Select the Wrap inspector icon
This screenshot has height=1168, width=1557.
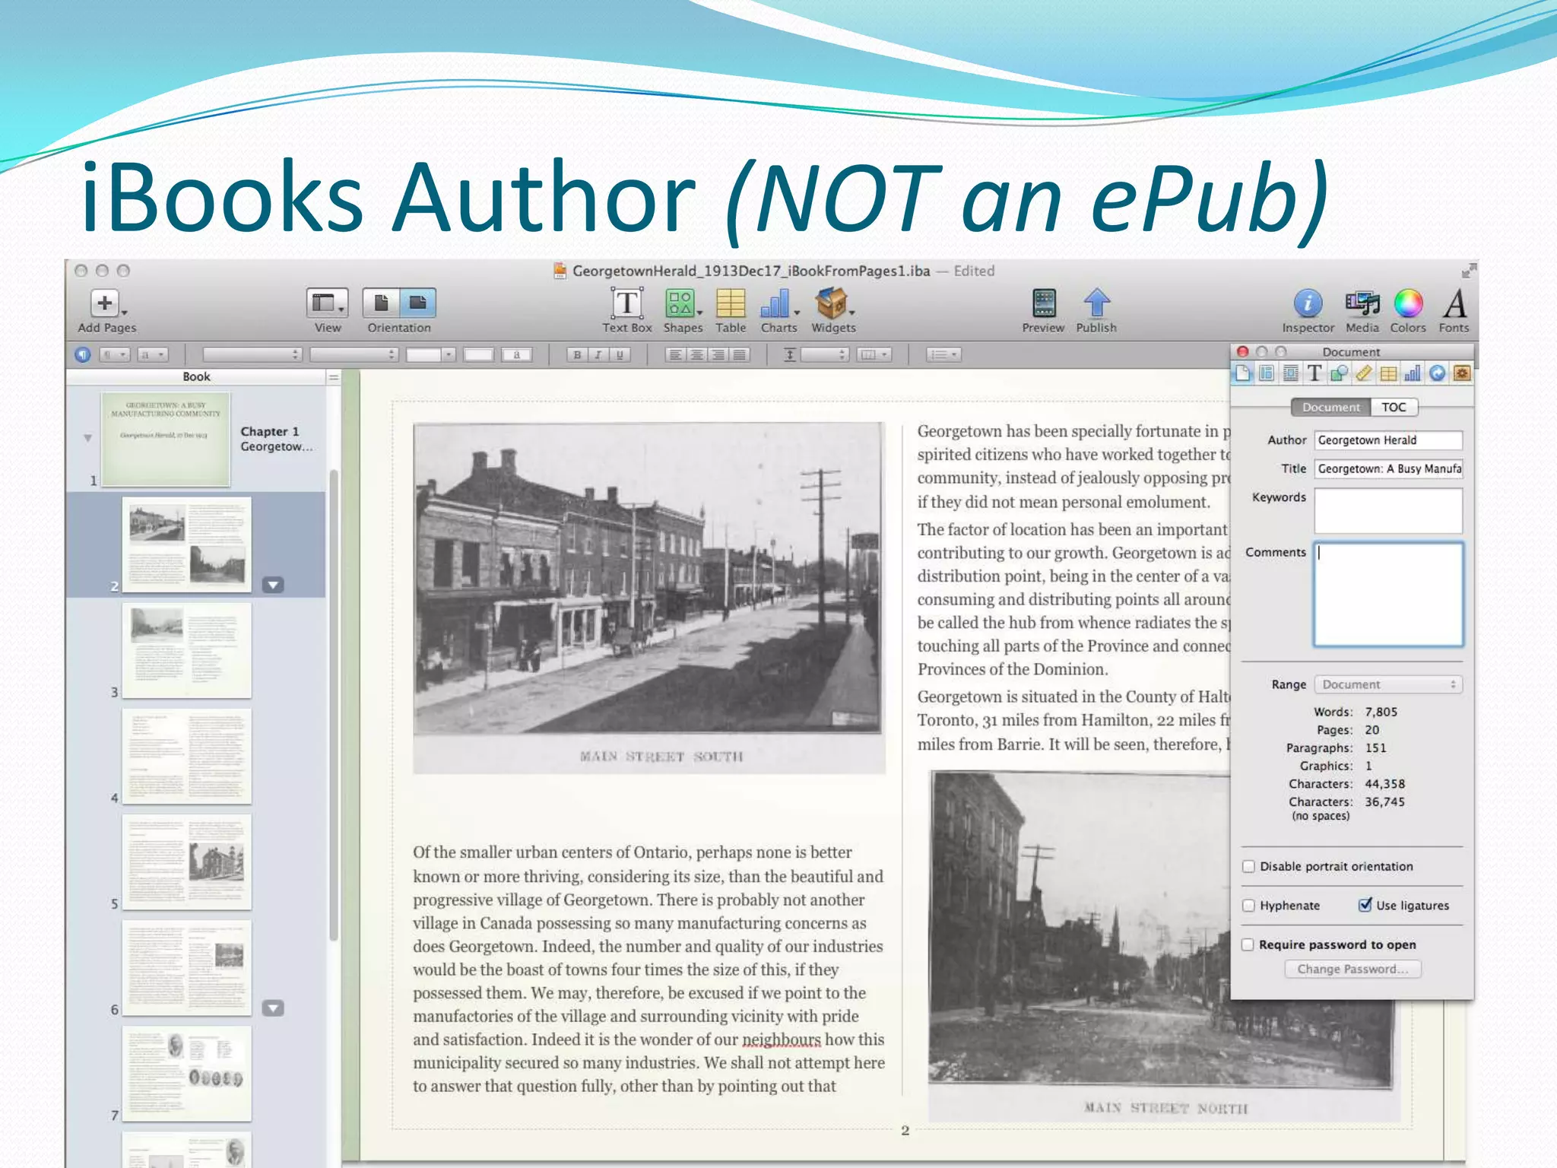coord(1291,373)
